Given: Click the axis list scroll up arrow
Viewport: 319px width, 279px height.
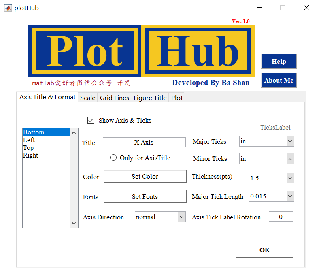Looking at the screenshot, I should point(74,133).
